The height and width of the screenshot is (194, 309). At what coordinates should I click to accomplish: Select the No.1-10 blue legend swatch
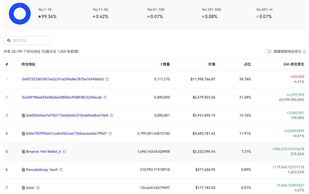coord(39,17)
